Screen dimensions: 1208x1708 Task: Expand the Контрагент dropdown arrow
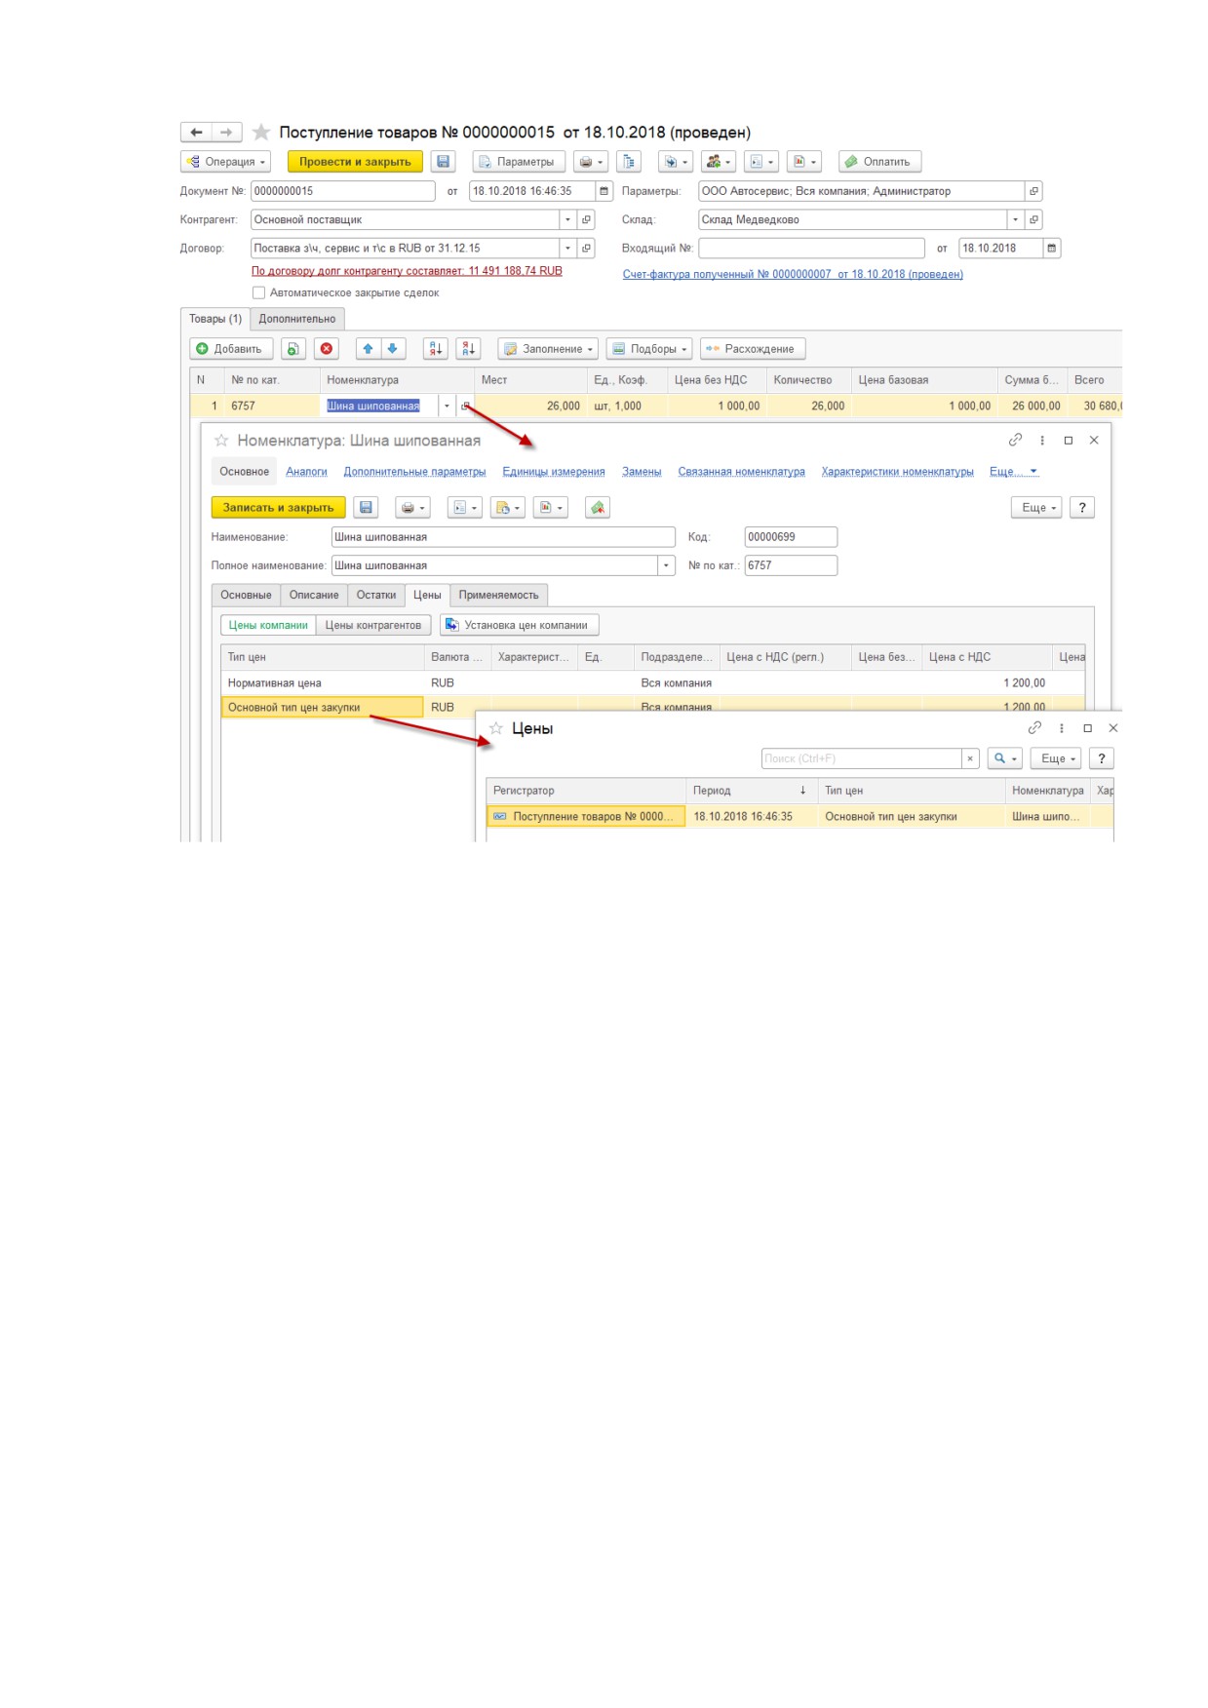pyautogui.click(x=567, y=220)
